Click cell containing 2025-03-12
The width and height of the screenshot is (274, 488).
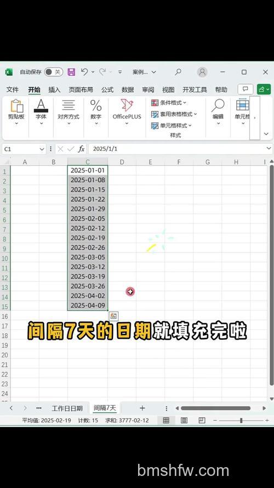(x=88, y=267)
